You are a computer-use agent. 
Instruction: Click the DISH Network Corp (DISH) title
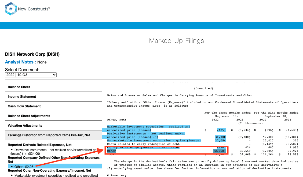tap(32, 54)
